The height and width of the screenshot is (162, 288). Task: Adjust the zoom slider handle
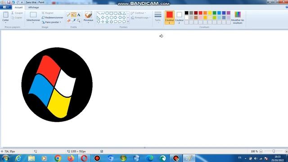[274, 151]
